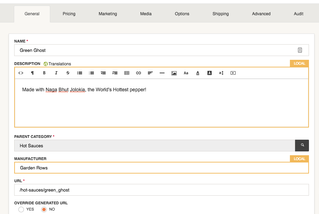
Task: Apply bold formatting in description editor
Action: 44,73
